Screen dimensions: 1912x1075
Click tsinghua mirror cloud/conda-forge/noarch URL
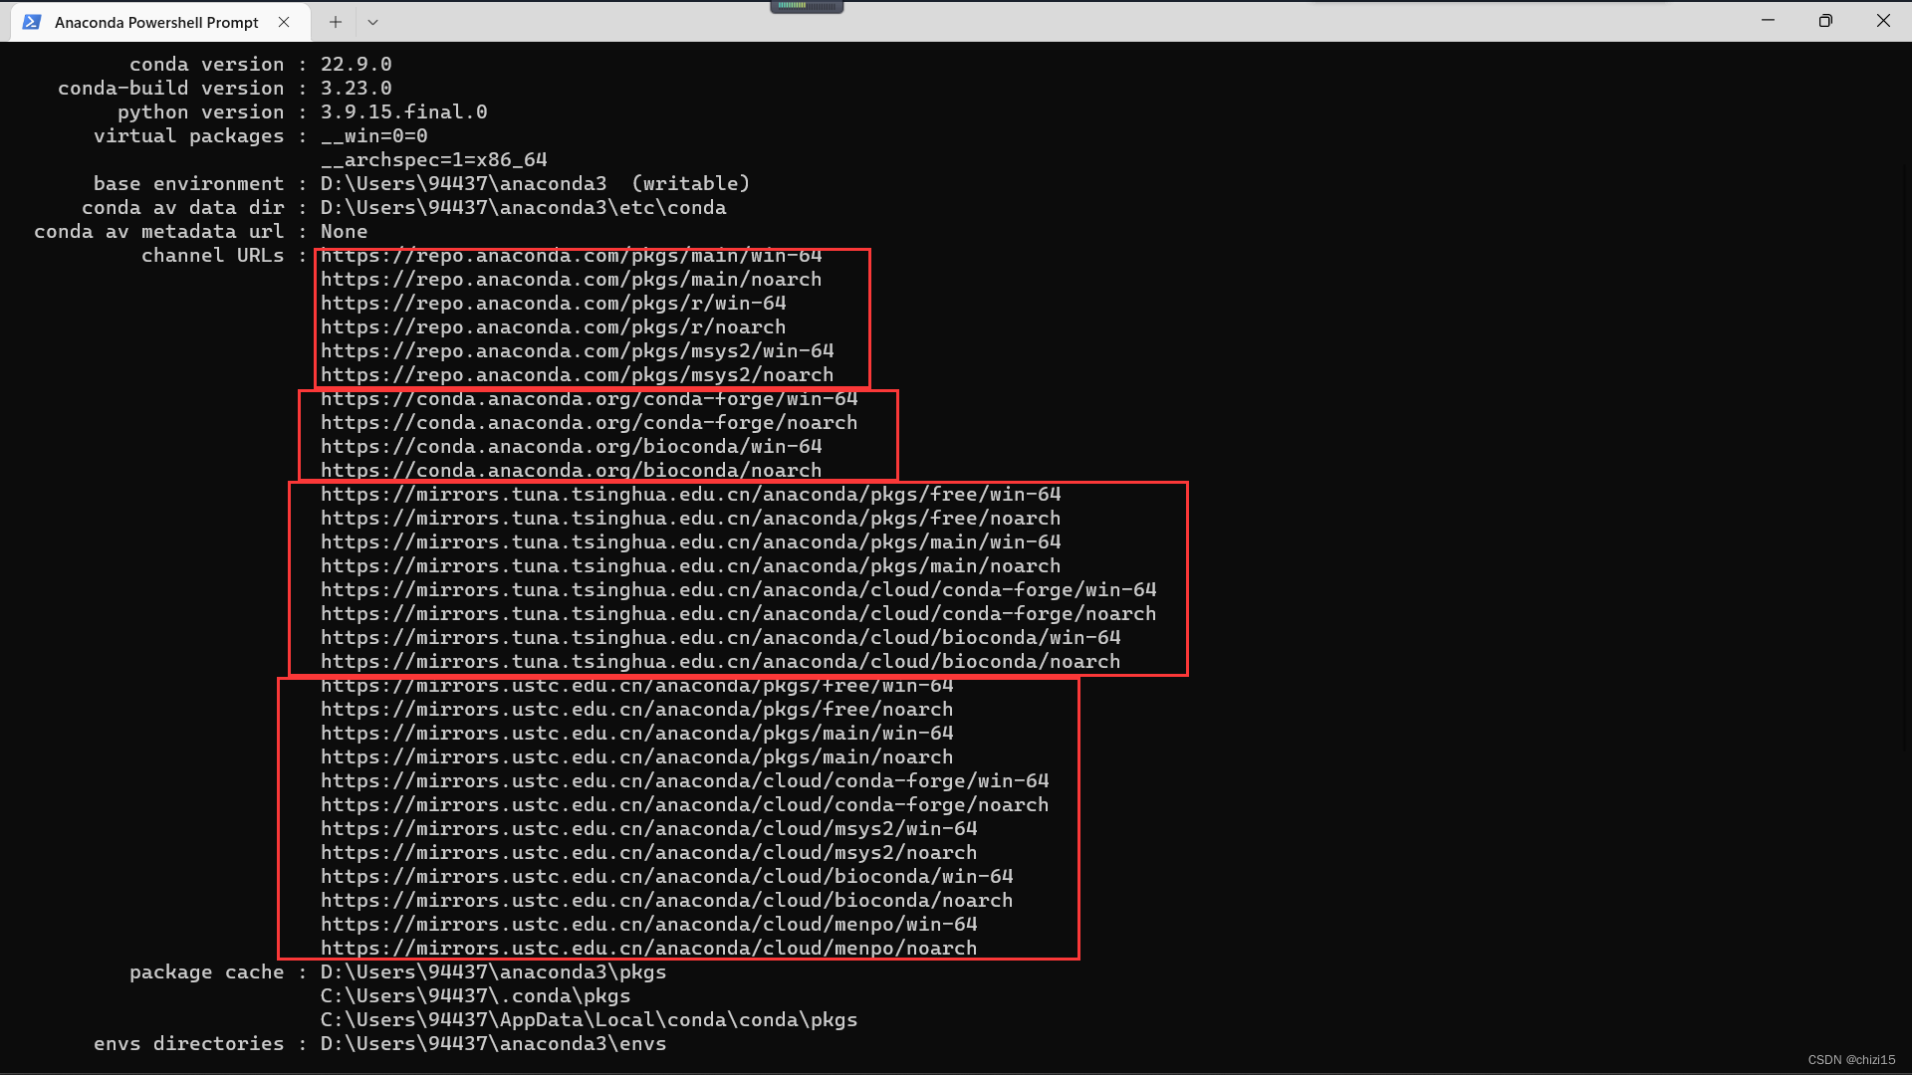point(738,614)
